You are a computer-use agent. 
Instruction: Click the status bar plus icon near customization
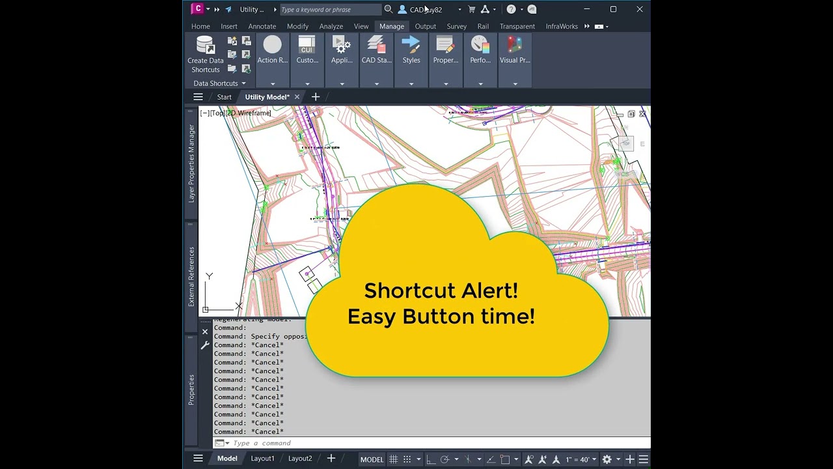[630, 459]
